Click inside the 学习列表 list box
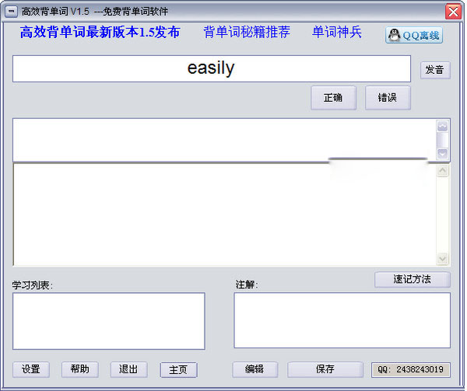This screenshot has width=467, height=391. [x=109, y=320]
